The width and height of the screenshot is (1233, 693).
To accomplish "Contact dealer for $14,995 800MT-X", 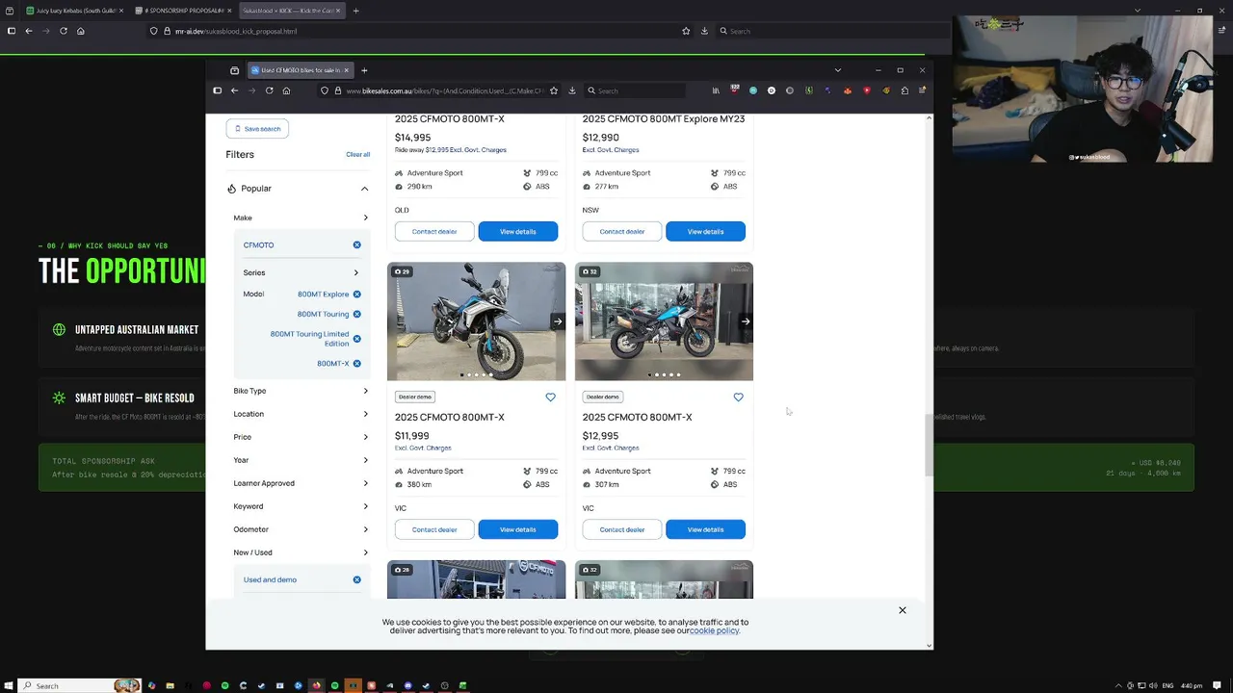I will coord(434,231).
